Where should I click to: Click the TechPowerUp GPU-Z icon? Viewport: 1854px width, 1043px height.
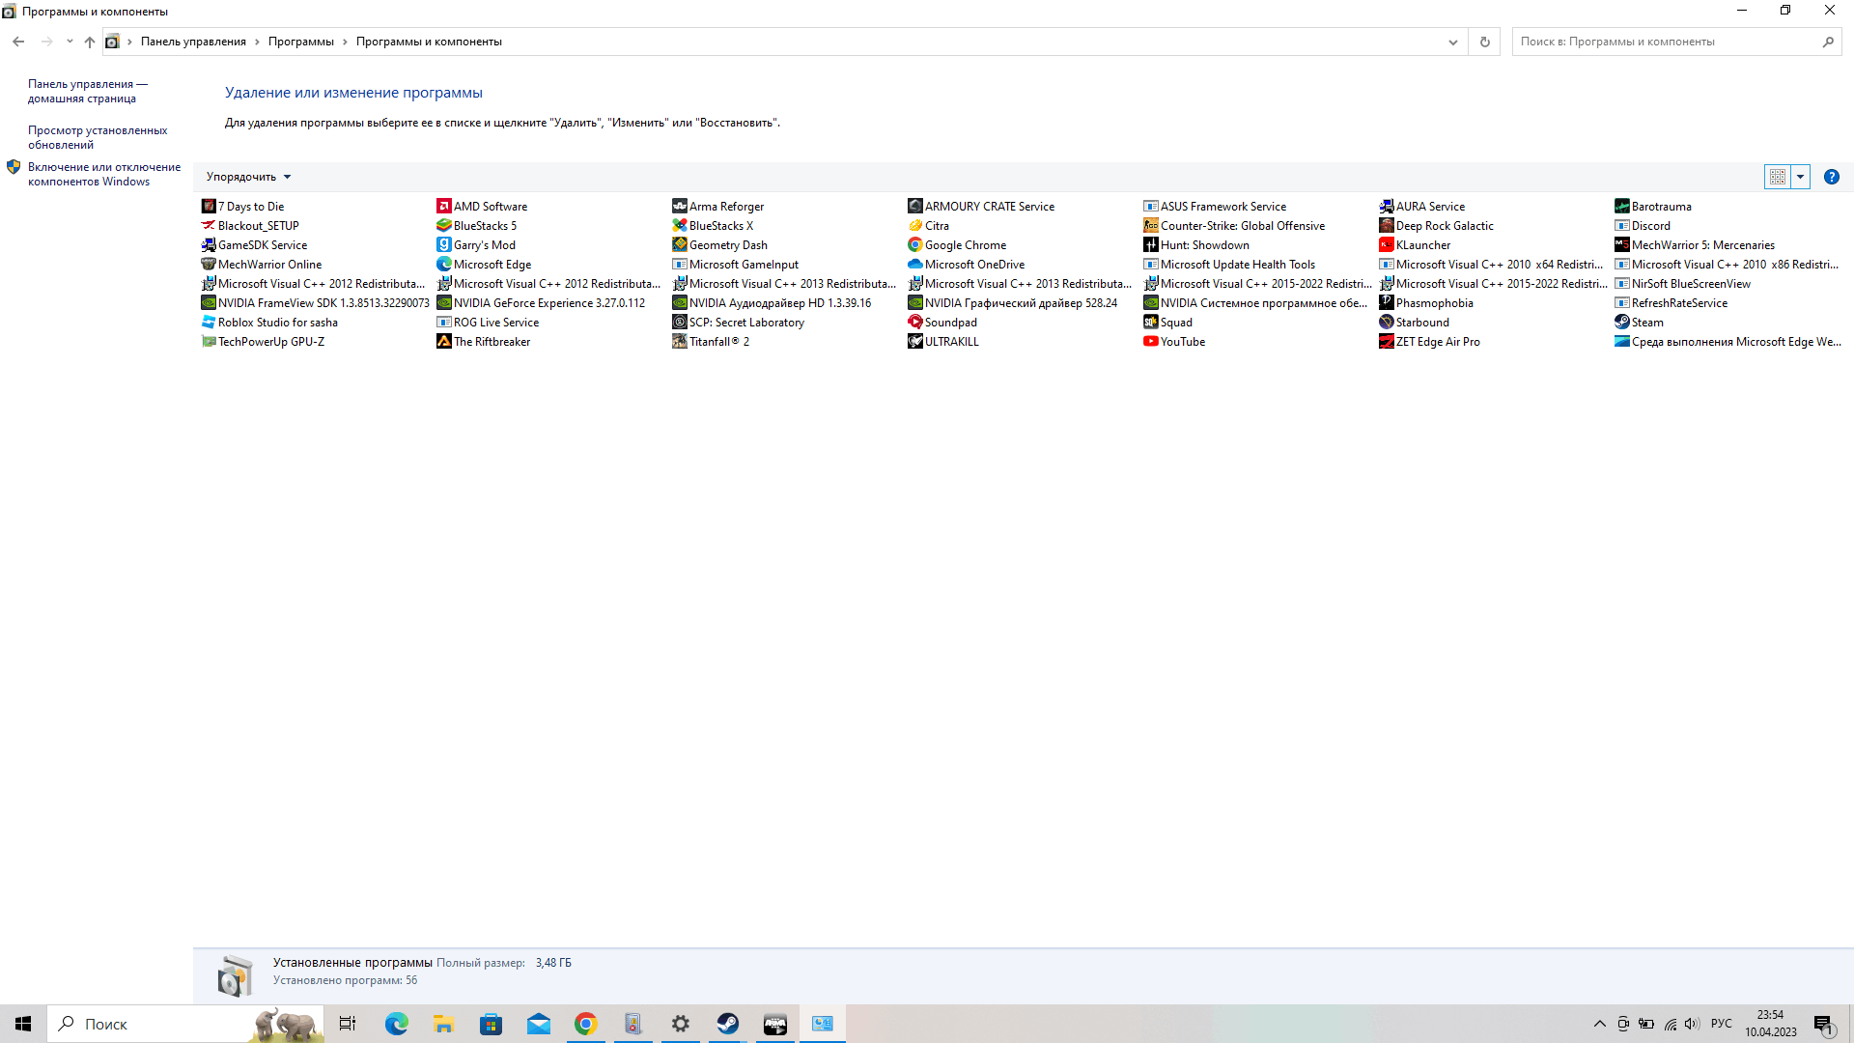point(209,341)
